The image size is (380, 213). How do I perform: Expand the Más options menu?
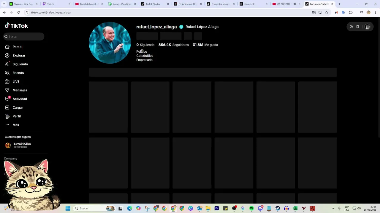[16, 125]
